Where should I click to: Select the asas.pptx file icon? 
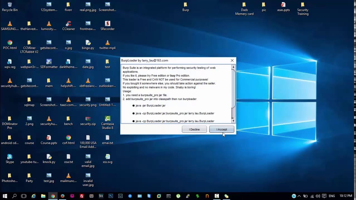pos(283,7)
